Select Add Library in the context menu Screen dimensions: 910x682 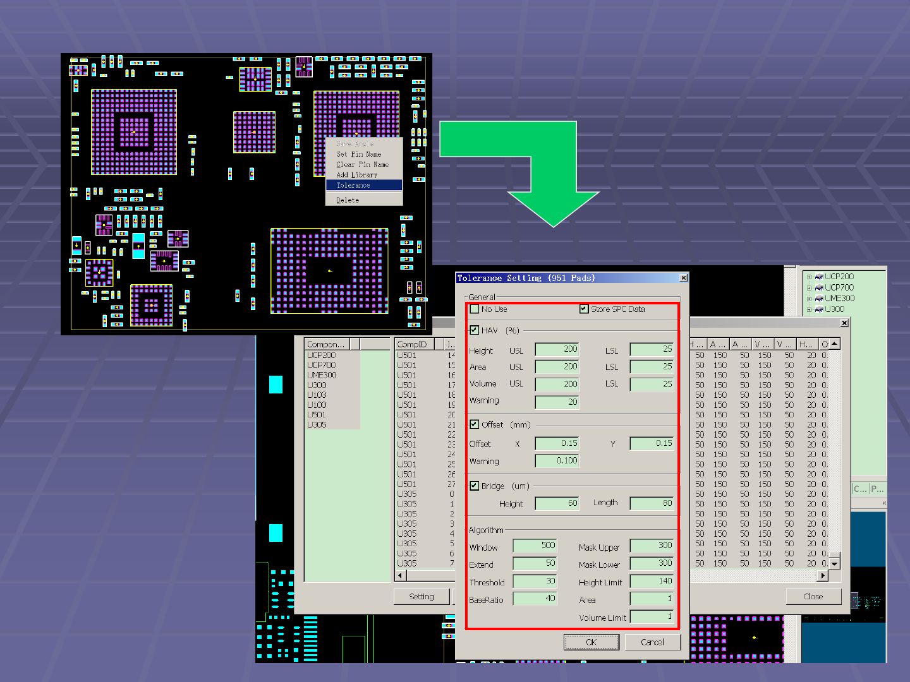pos(364,175)
